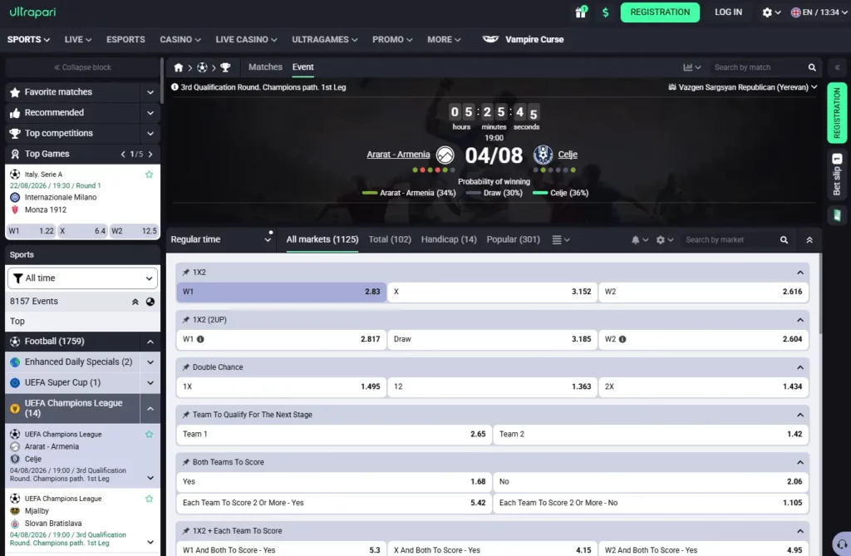Click the trophy breadcrumb icon
The width and height of the screenshot is (851, 556).
[225, 67]
